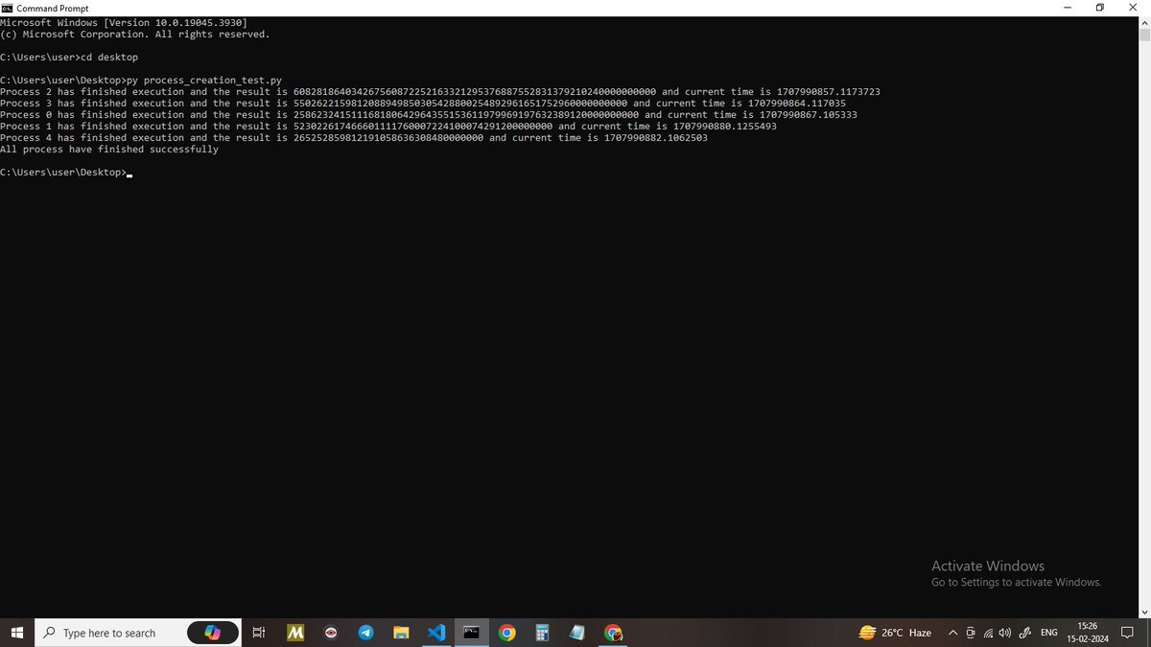Open the Copilot icon in search box
Viewport: 1151px width, 647px height.
212,633
